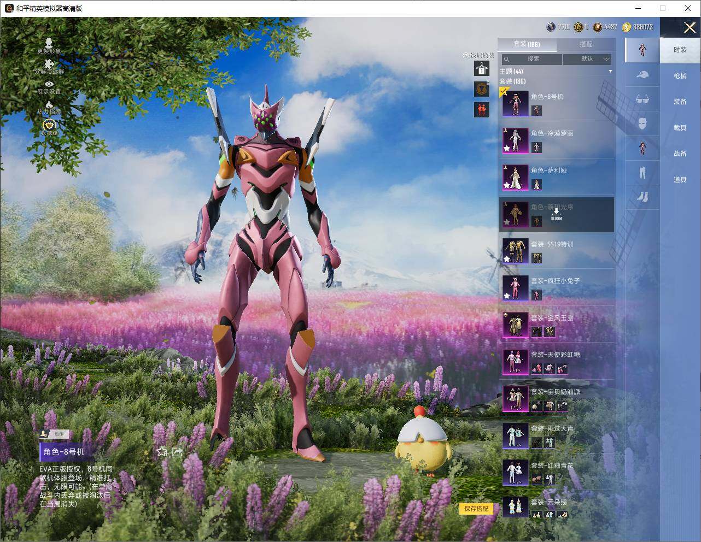Select 套装-天使彩虹糖 outfit thumbnail
This screenshot has width=701, height=542.
[x=516, y=362]
